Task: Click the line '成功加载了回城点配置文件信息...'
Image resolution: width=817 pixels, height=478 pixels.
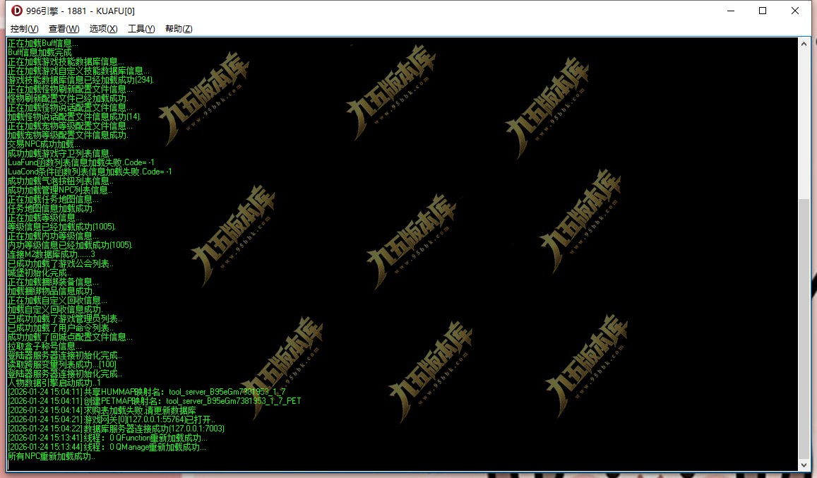Action: pyautogui.click(x=71, y=337)
